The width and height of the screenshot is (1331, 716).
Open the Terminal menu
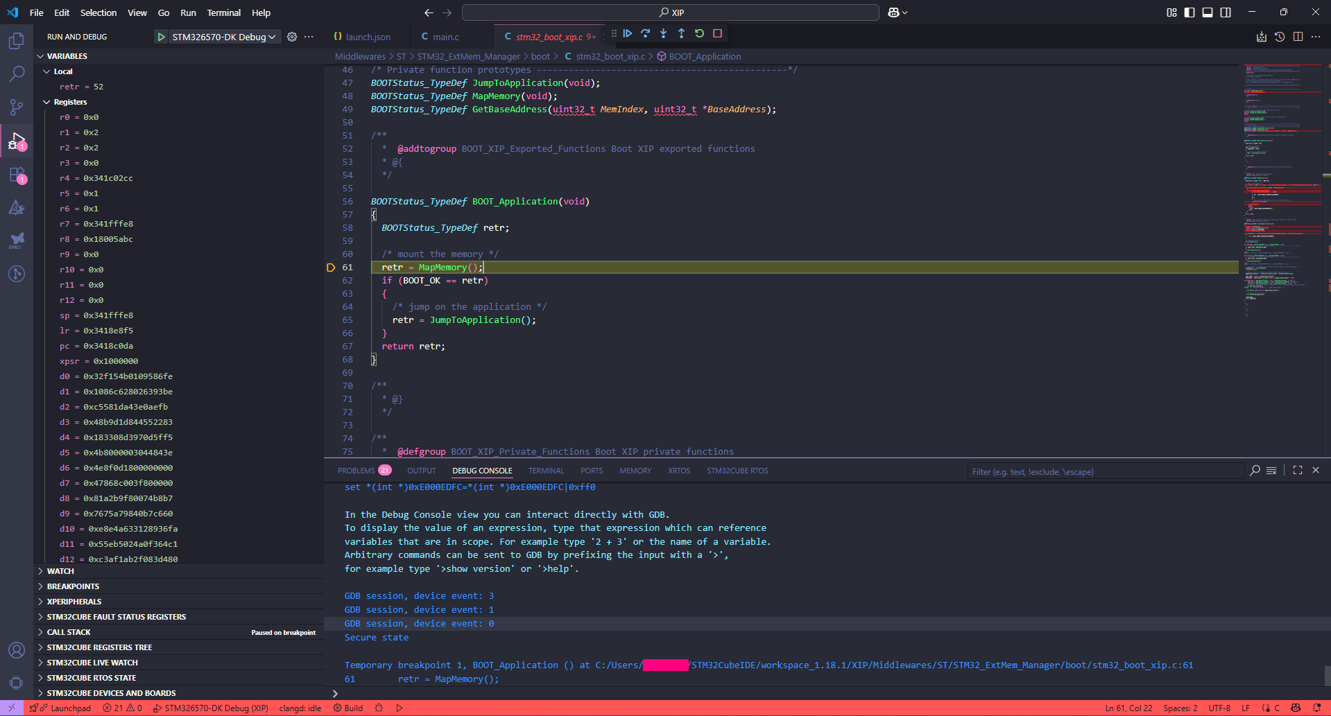pyautogui.click(x=223, y=12)
